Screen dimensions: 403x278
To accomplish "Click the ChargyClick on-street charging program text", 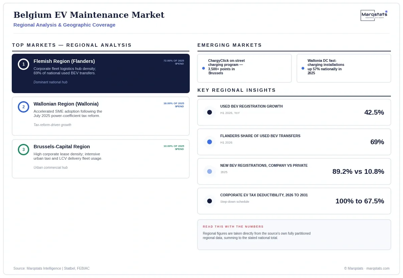I will point(226,67).
